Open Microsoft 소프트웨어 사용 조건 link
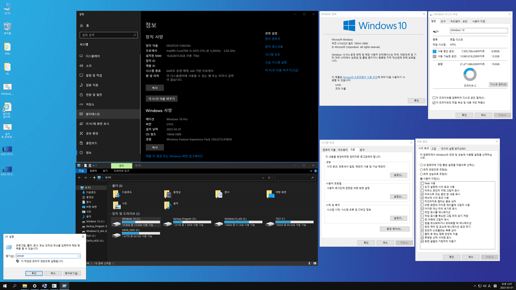Image resolution: width=516 pixels, height=290 pixels. pos(360,77)
